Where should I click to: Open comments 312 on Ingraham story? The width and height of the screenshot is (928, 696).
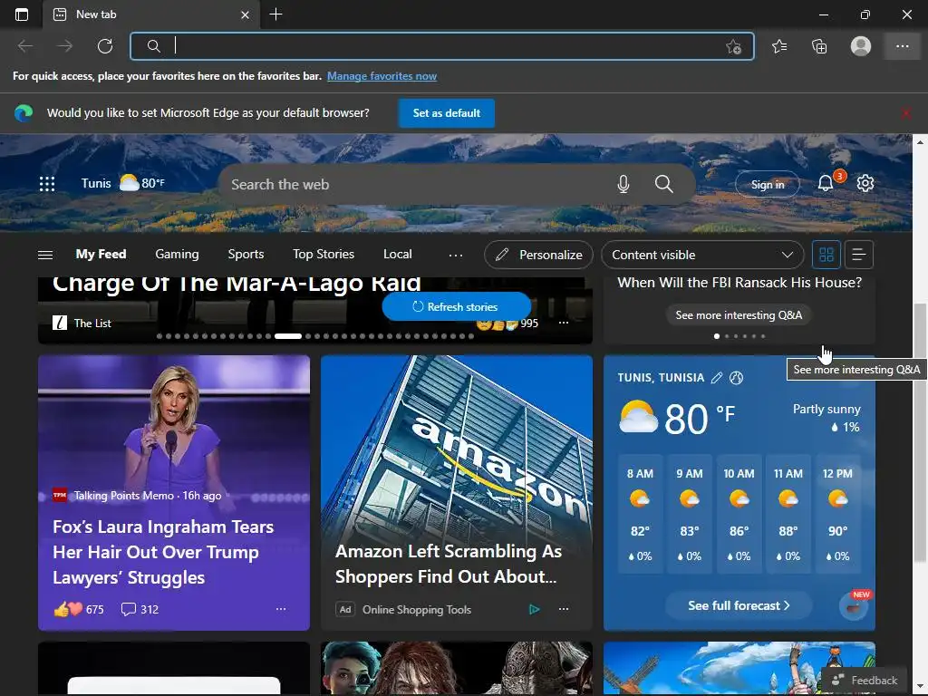click(x=140, y=609)
